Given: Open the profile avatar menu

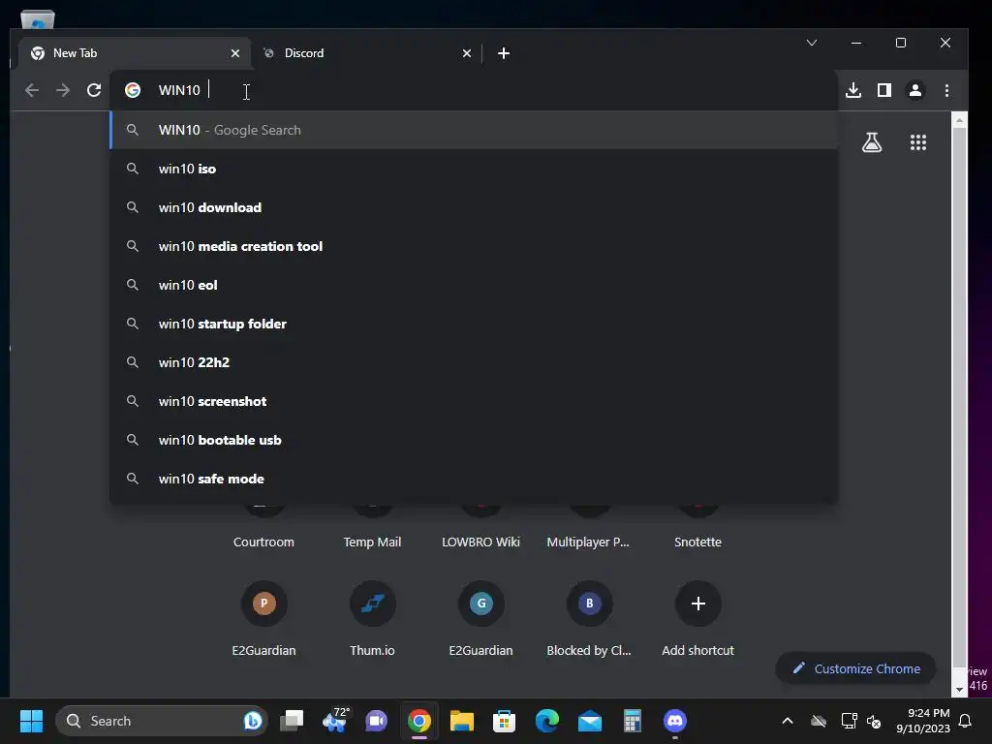Looking at the screenshot, I should click(915, 90).
